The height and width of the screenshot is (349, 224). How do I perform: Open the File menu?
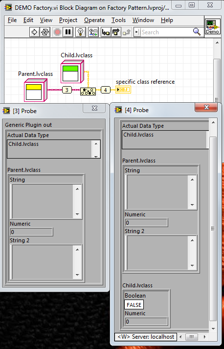tap(12, 20)
